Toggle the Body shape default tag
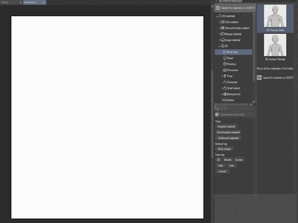298x223 pixels. [225, 149]
